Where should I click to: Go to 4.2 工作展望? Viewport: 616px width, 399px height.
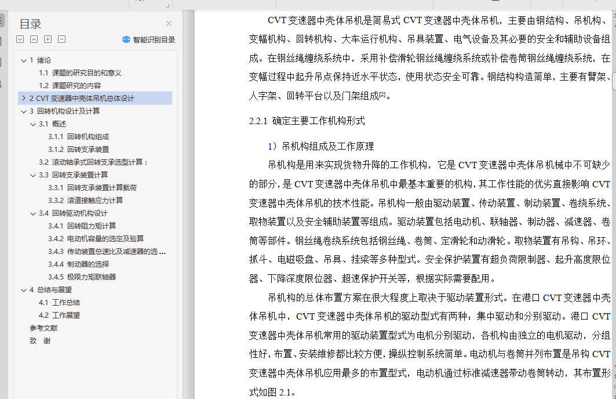(59, 315)
